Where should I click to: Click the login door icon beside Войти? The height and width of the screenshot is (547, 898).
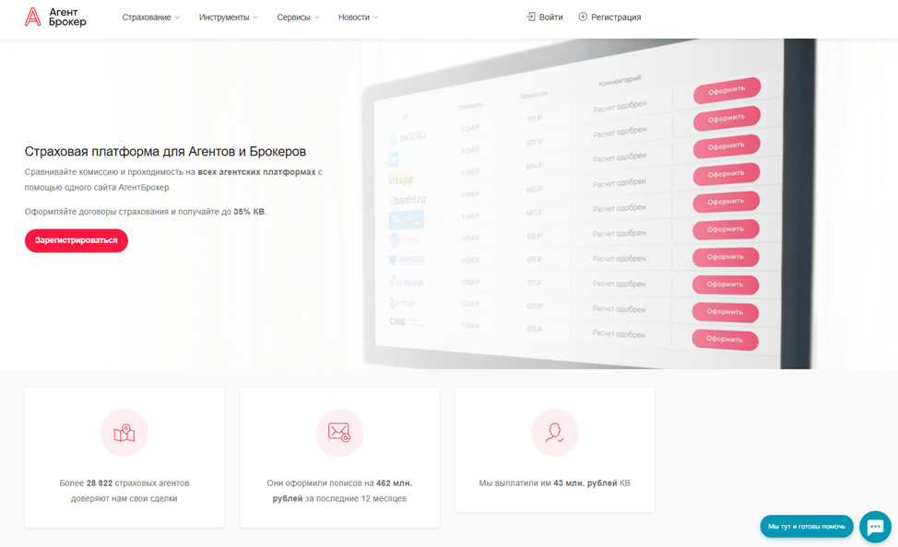click(531, 17)
